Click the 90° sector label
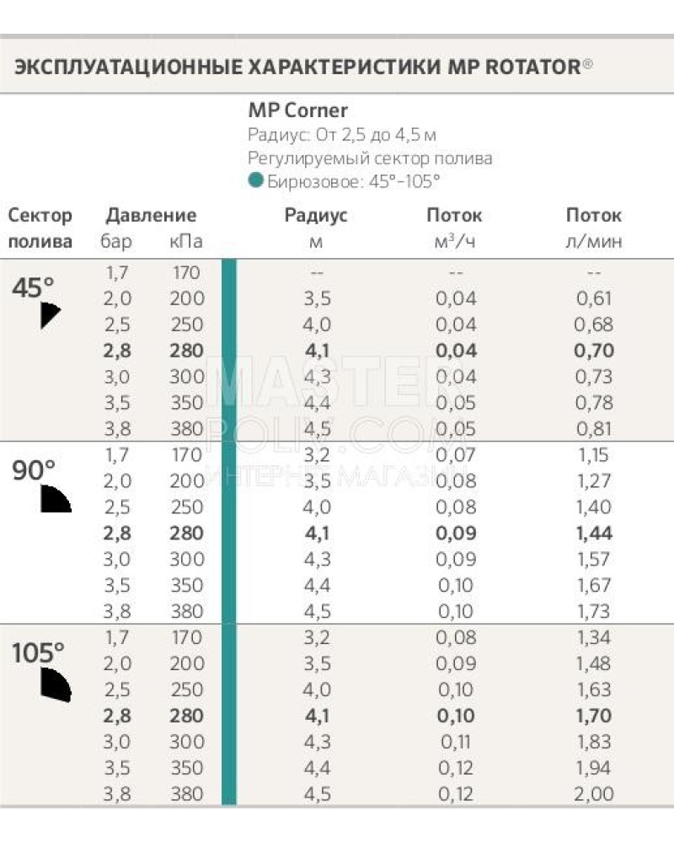This screenshot has height=843, width=674. (34, 470)
